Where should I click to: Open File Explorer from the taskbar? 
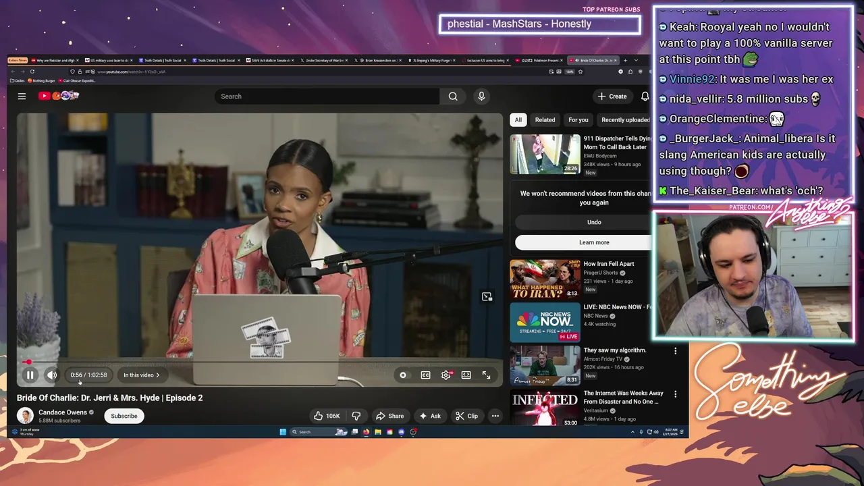[x=378, y=432]
